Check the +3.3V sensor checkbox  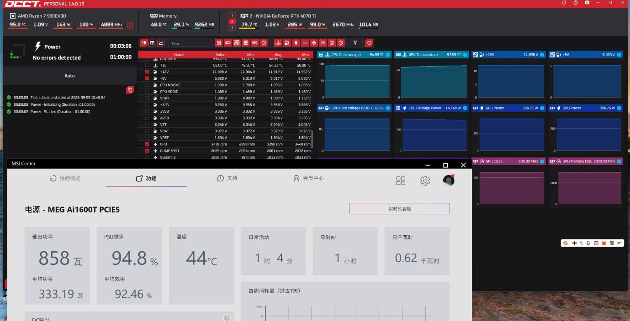(147, 104)
